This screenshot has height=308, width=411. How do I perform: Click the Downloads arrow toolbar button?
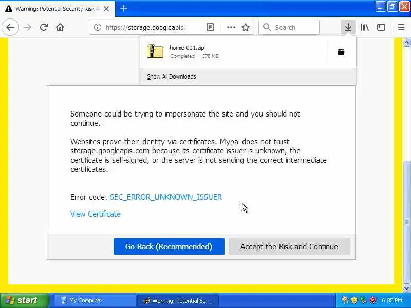point(348,27)
